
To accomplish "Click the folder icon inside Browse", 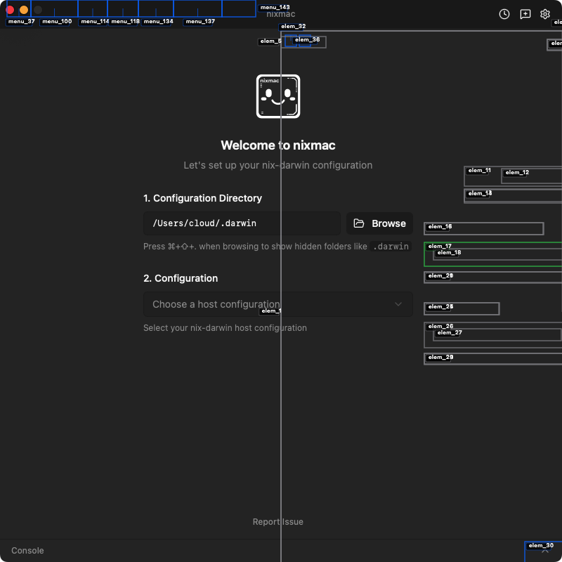I will (x=358, y=223).
